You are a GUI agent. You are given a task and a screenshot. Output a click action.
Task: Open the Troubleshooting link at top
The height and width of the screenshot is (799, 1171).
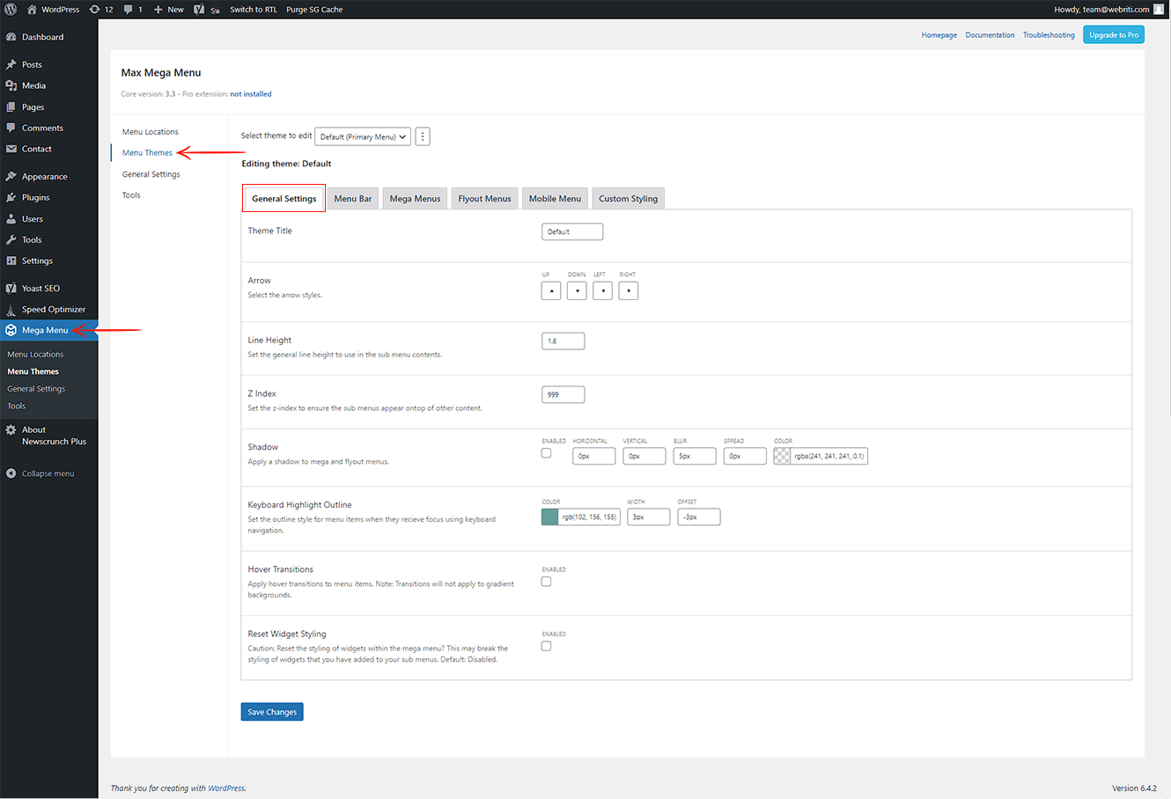click(1049, 35)
